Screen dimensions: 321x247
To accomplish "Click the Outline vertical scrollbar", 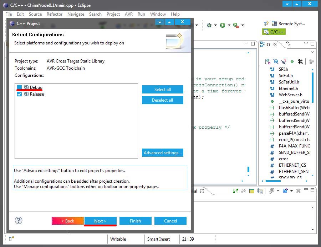I will coord(312,88).
